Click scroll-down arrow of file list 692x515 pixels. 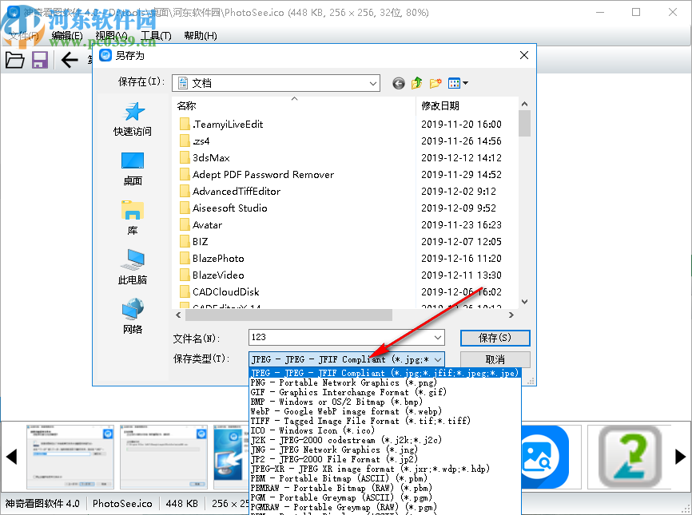click(524, 302)
